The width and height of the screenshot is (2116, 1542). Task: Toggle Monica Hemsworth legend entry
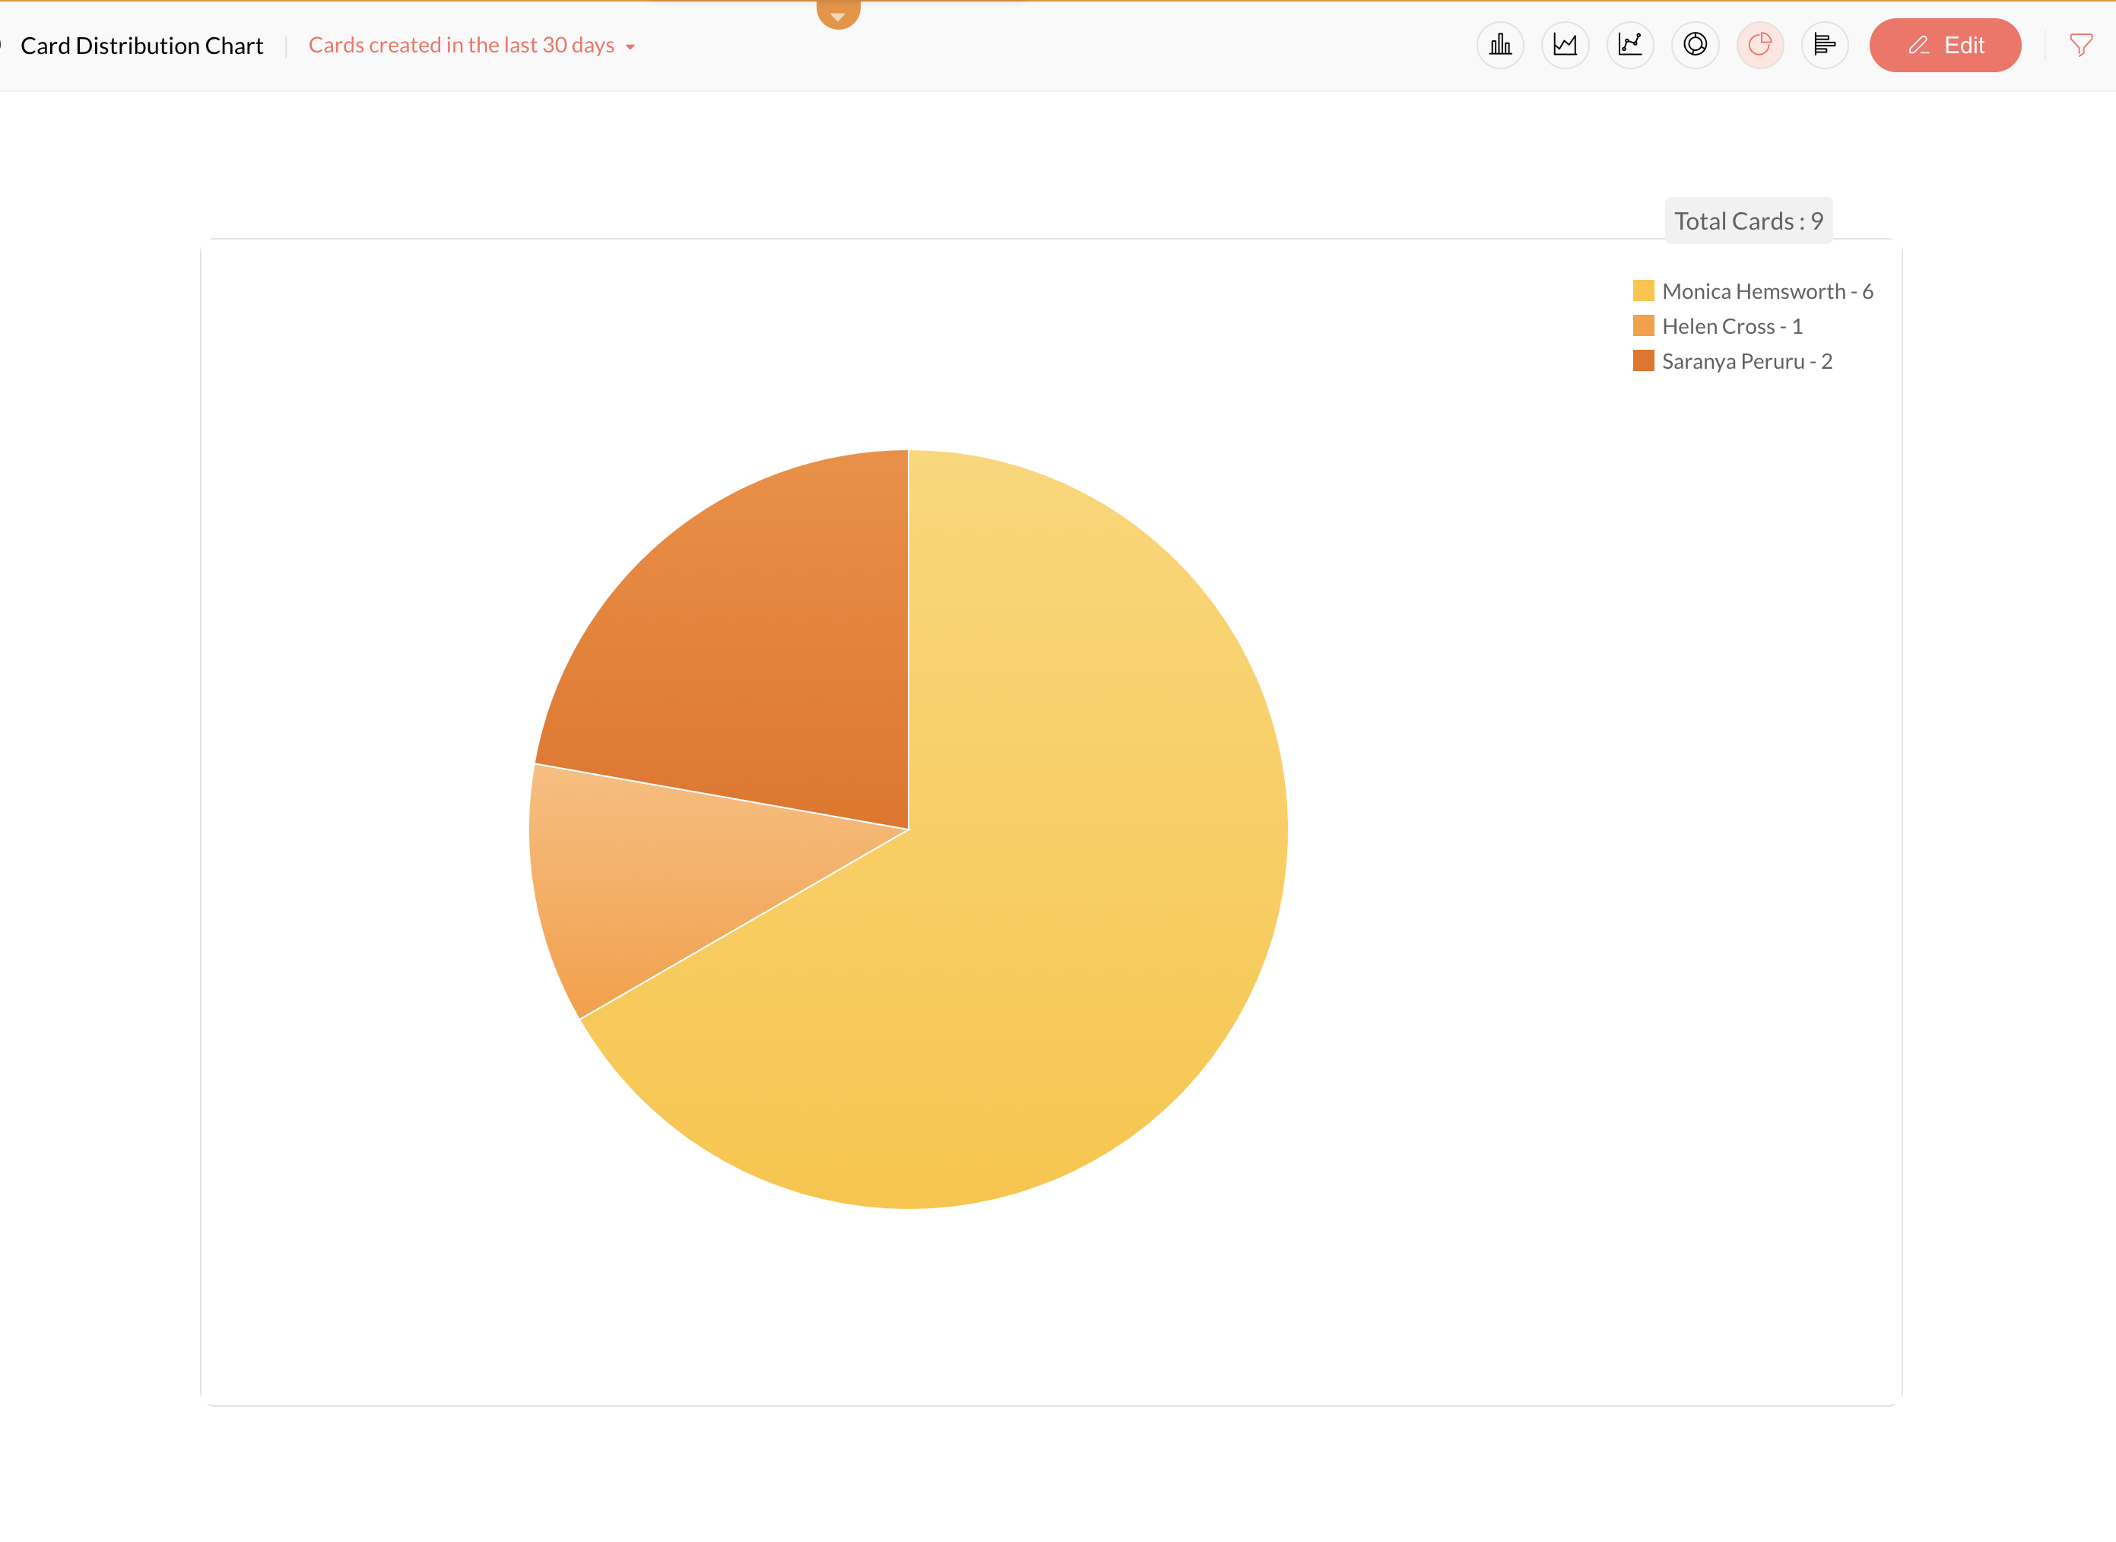click(x=1767, y=291)
